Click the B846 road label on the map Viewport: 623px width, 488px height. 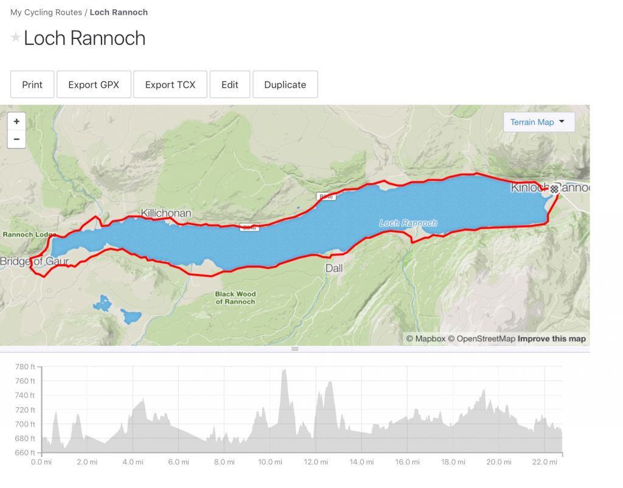pos(326,197)
